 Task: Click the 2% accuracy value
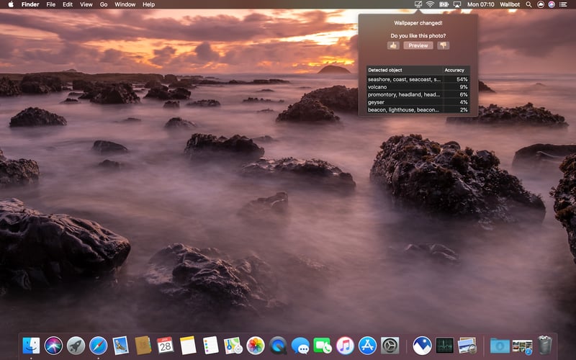(464, 110)
